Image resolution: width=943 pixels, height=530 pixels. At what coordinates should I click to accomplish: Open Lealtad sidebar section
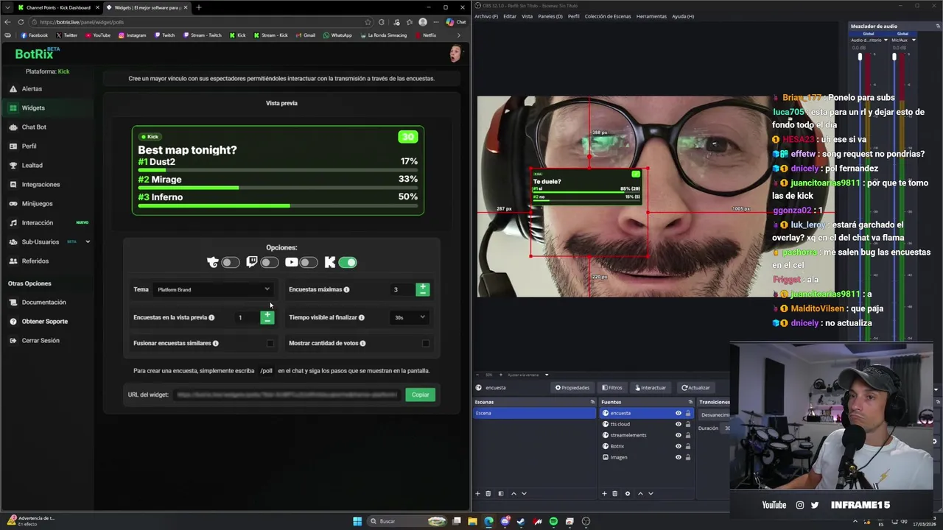pyautogui.click(x=32, y=165)
